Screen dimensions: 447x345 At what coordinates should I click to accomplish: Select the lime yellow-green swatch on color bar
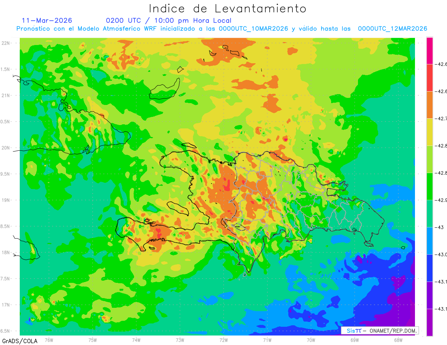pyautogui.click(x=429, y=159)
